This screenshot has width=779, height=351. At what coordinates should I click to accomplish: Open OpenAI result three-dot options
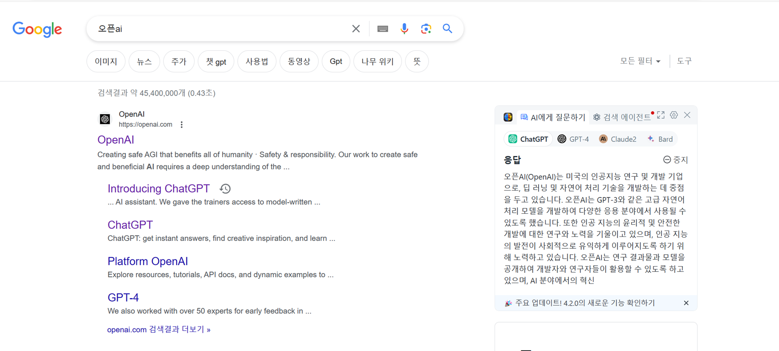(x=182, y=125)
